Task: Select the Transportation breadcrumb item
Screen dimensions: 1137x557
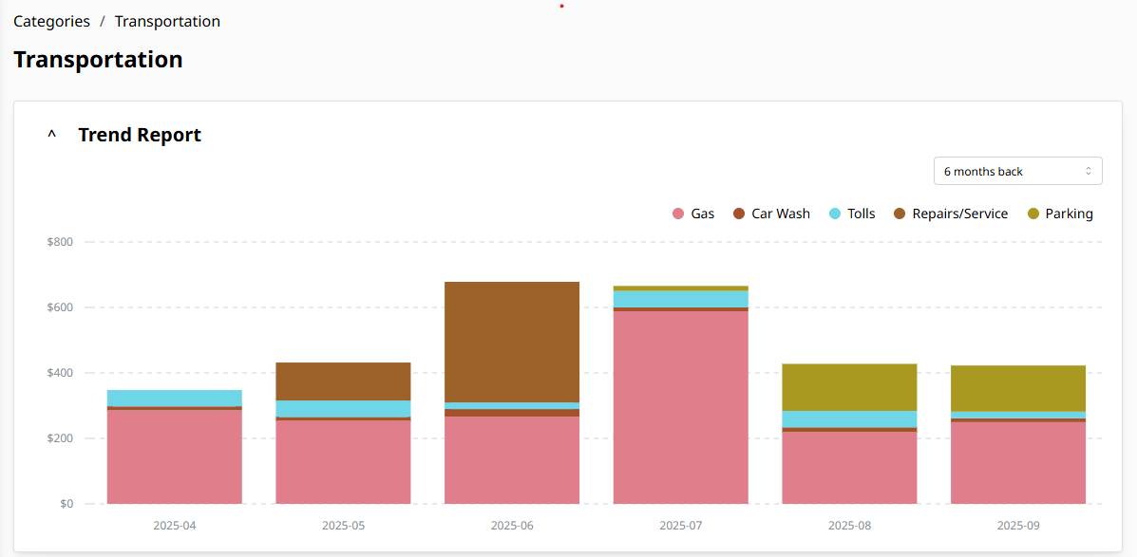Action: [167, 21]
